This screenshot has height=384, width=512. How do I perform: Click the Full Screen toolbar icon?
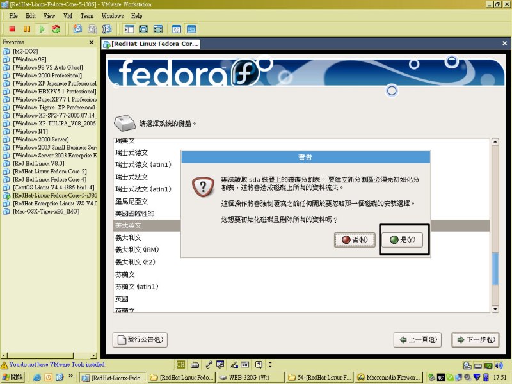tap(143, 29)
